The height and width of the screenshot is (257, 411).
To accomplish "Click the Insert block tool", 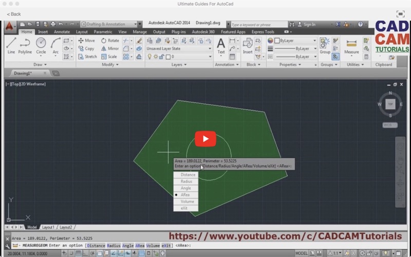I will click(248, 46).
